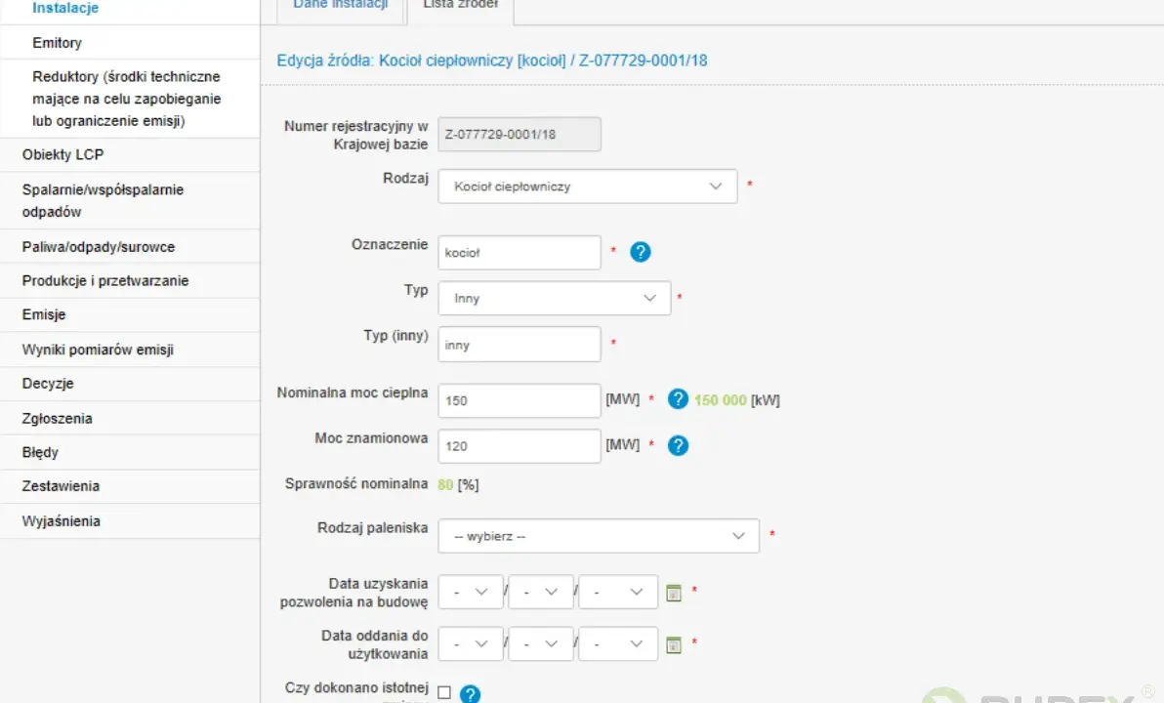Open help icon beside Czy dokonano istotnej checkbox
Image resolution: width=1164 pixels, height=703 pixels.
point(470,694)
